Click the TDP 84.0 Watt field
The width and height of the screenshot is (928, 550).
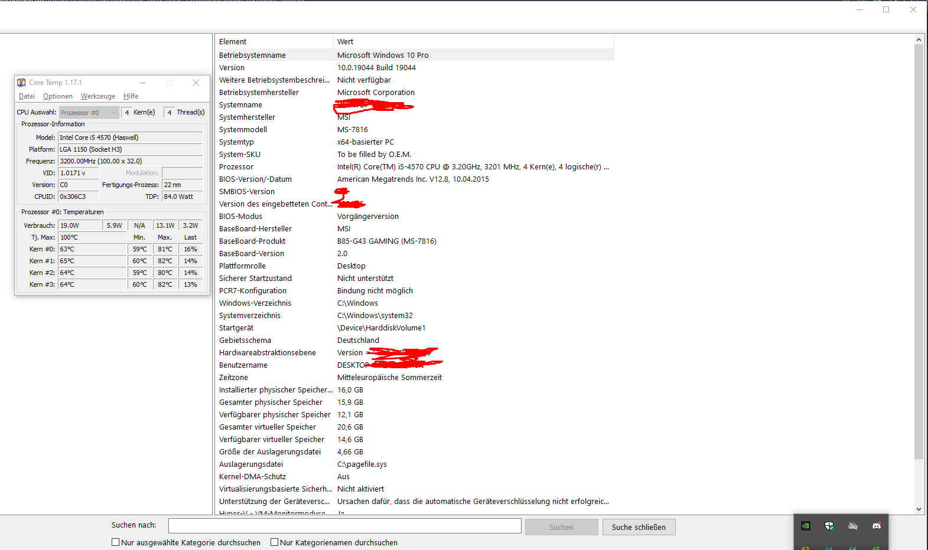pos(183,197)
